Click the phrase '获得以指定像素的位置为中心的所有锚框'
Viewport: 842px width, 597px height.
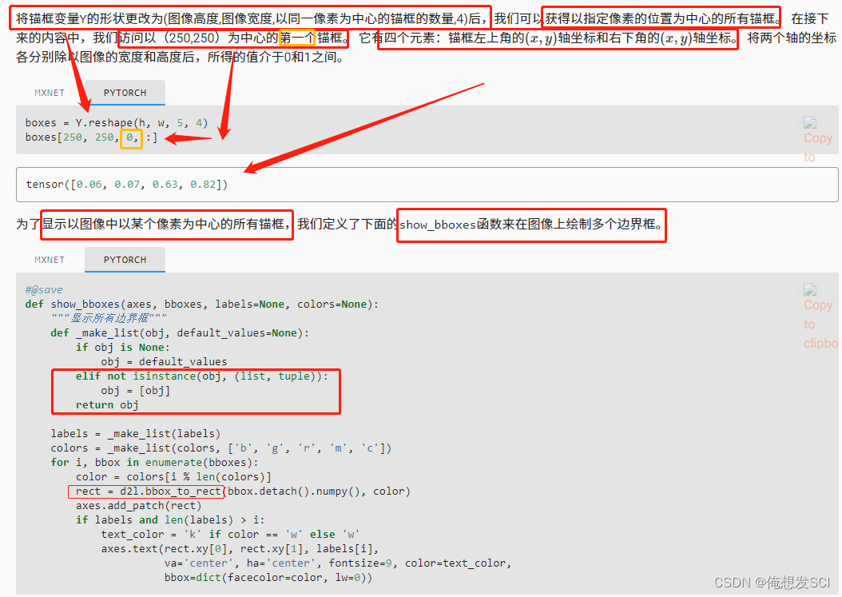point(660,19)
